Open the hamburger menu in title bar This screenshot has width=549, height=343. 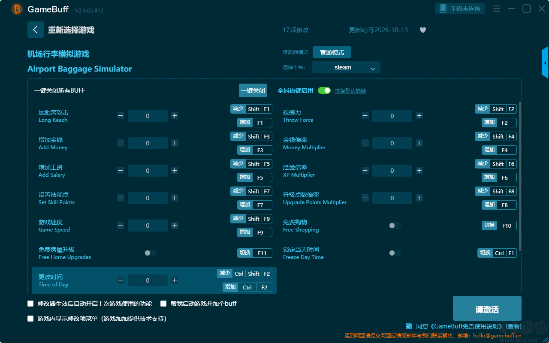(x=496, y=9)
